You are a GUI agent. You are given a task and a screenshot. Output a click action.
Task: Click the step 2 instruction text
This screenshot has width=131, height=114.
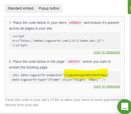pyautogui.click(x=60, y=65)
